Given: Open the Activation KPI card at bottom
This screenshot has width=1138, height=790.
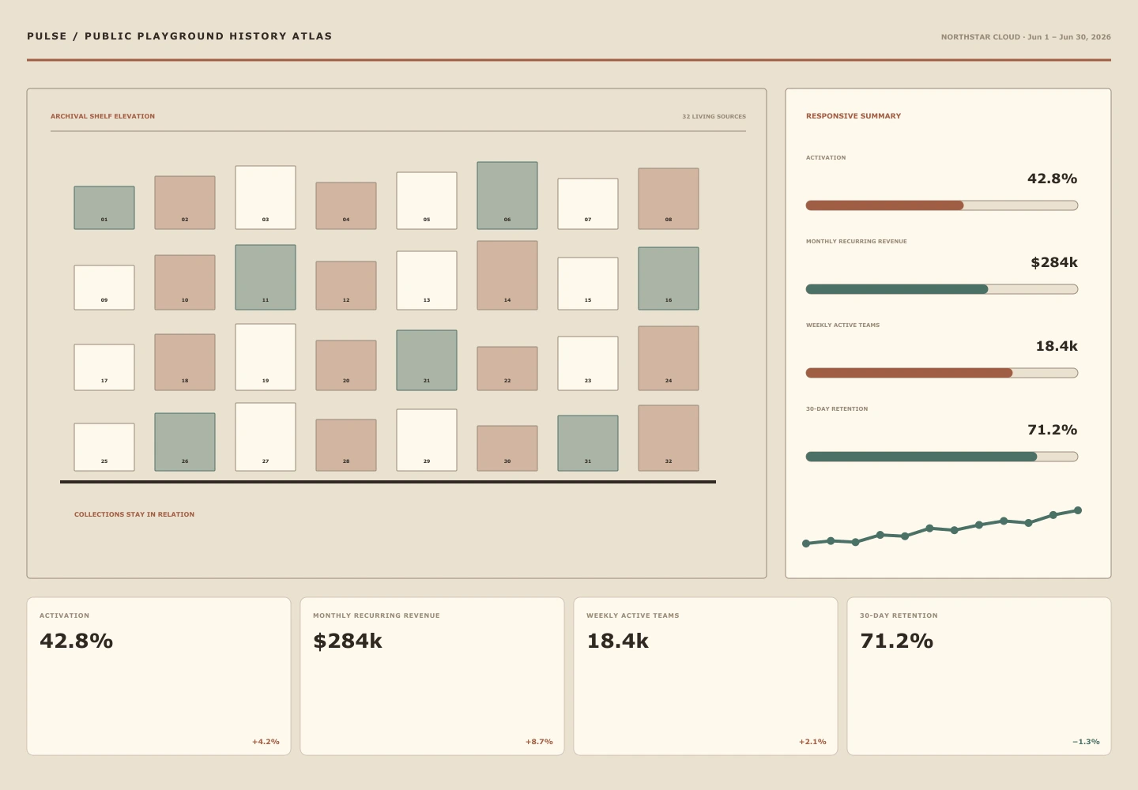Looking at the screenshot, I should 159,676.
